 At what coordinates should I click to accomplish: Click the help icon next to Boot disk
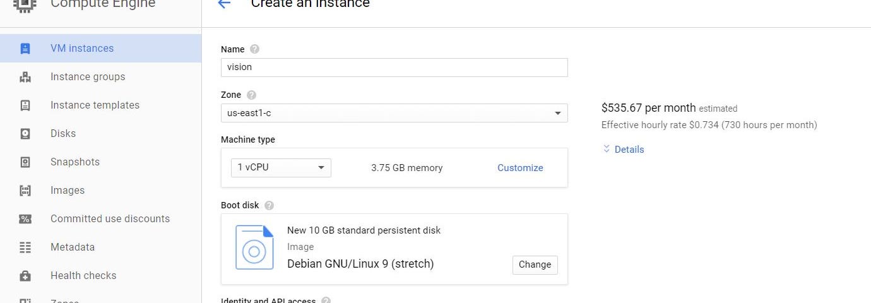(270, 205)
